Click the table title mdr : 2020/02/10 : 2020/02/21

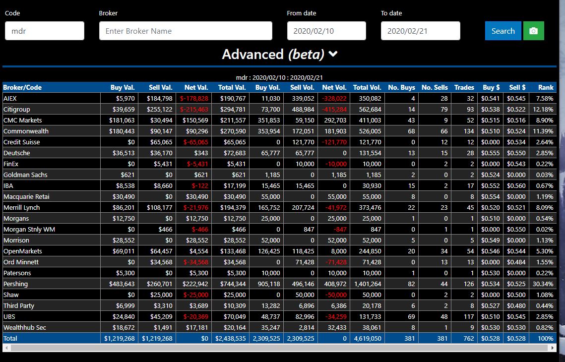tap(279, 77)
